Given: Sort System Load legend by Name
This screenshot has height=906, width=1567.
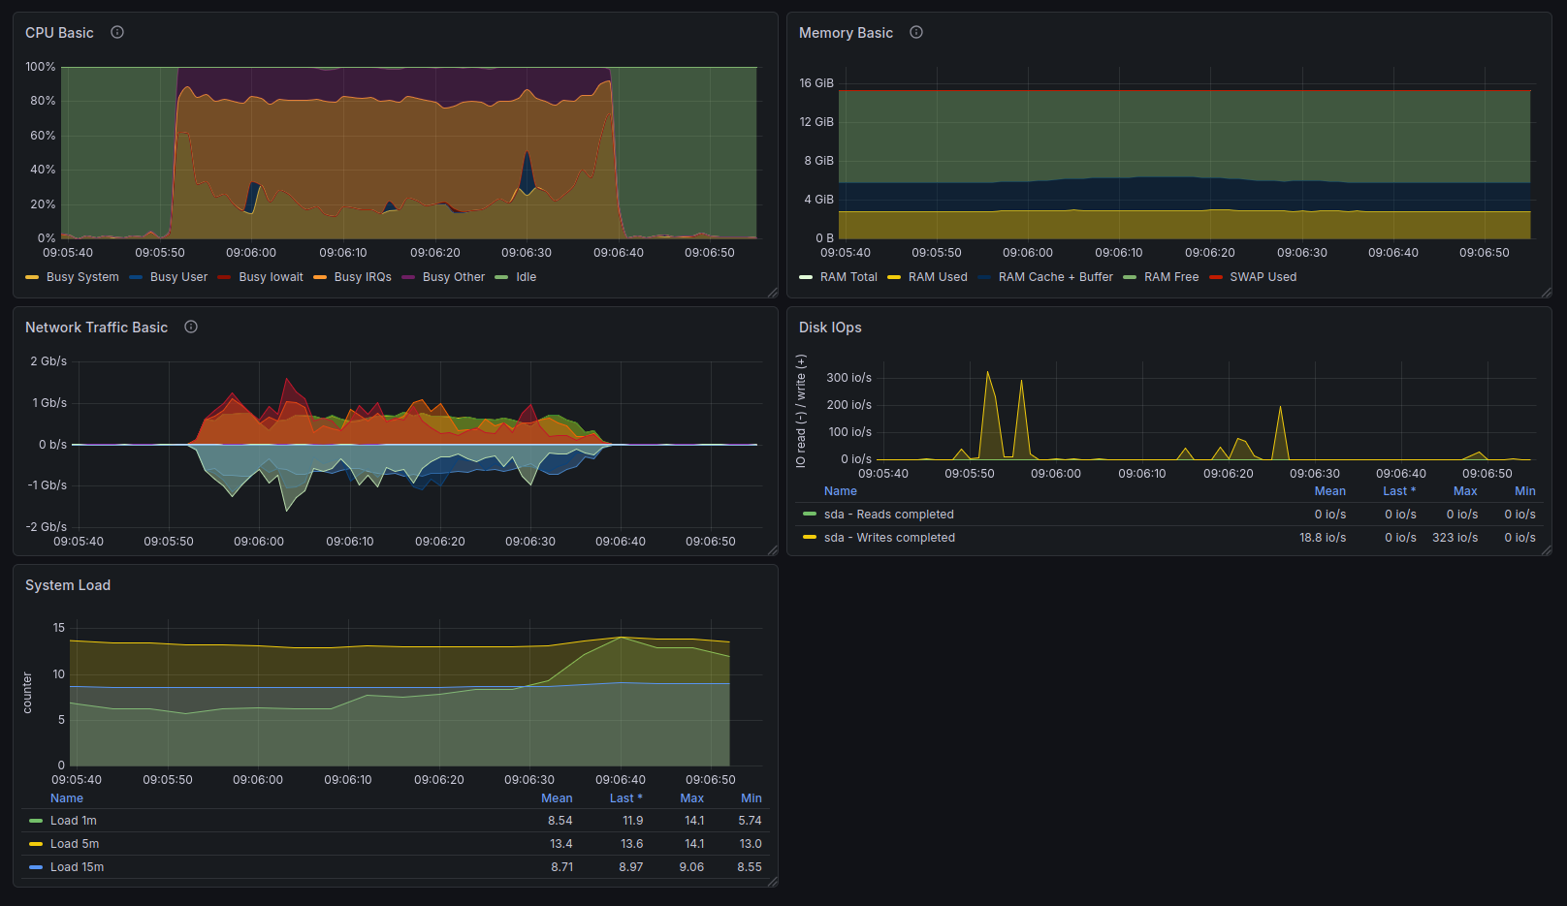Looking at the screenshot, I should tap(67, 798).
